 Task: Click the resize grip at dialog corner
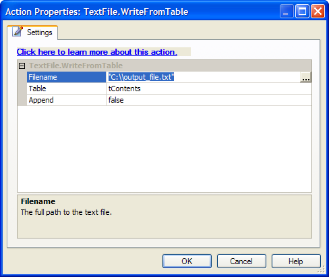322,270
